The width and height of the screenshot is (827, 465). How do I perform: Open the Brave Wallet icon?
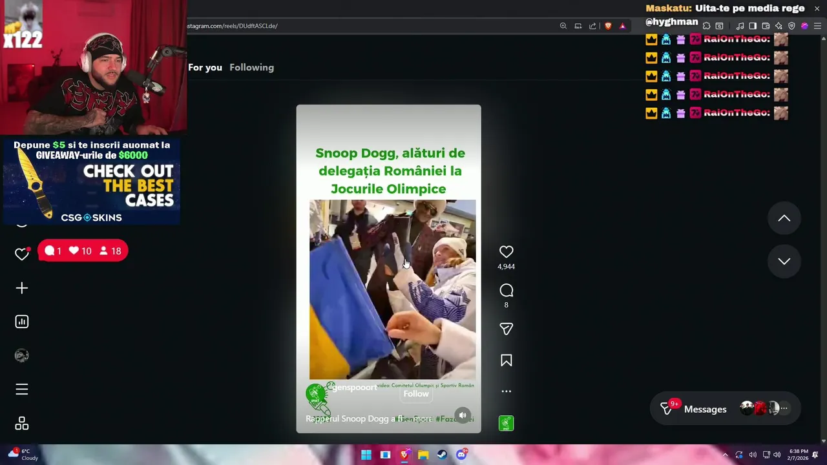(766, 26)
